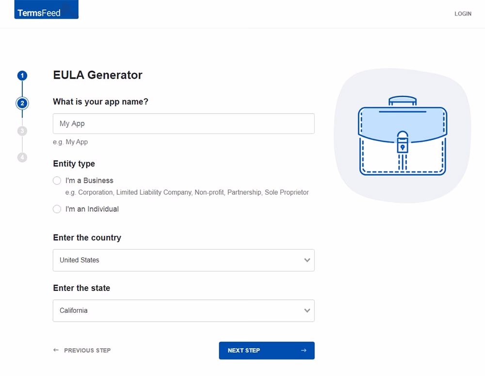Click the left arrow beside Previous Step
485x376 pixels.
tap(56, 349)
